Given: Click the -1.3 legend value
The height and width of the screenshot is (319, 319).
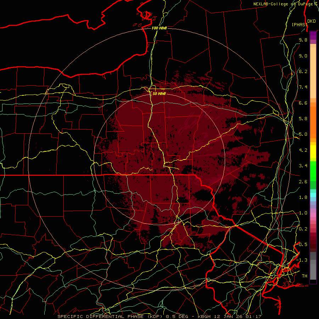Looking at the screenshot, I should tap(302, 260).
